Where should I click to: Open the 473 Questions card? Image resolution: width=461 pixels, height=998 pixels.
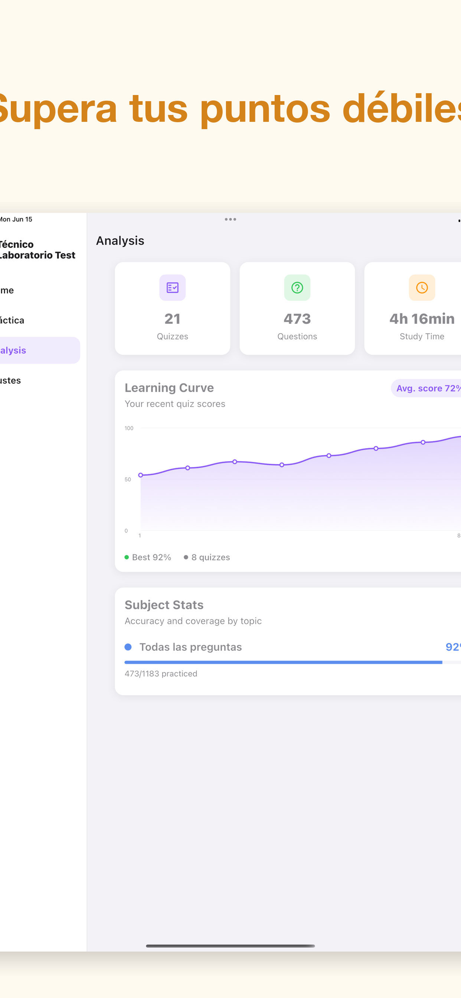click(297, 309)
